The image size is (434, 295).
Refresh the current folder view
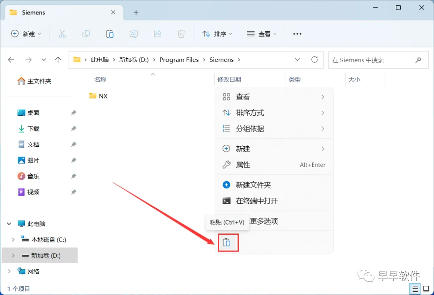(x=314, y=59)
